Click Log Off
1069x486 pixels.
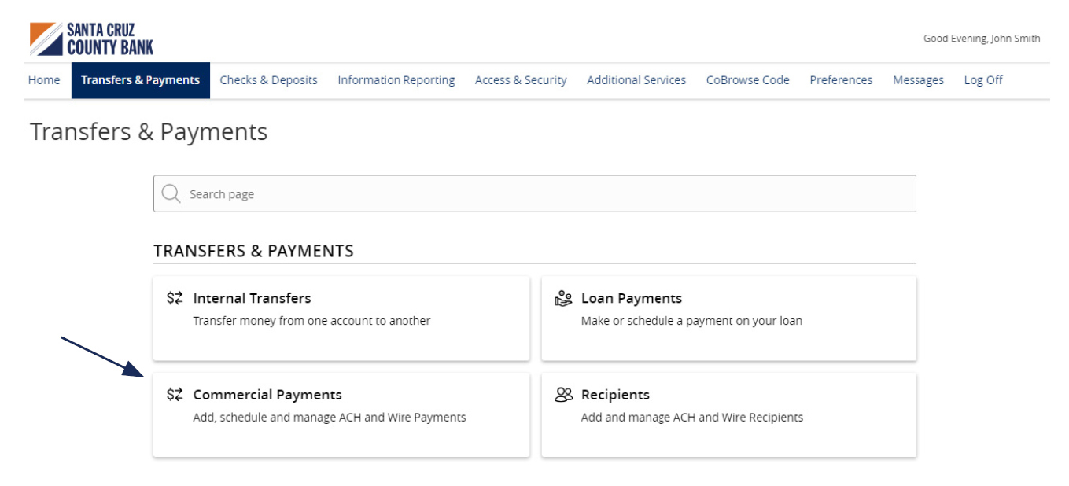[x=982, y=79]
